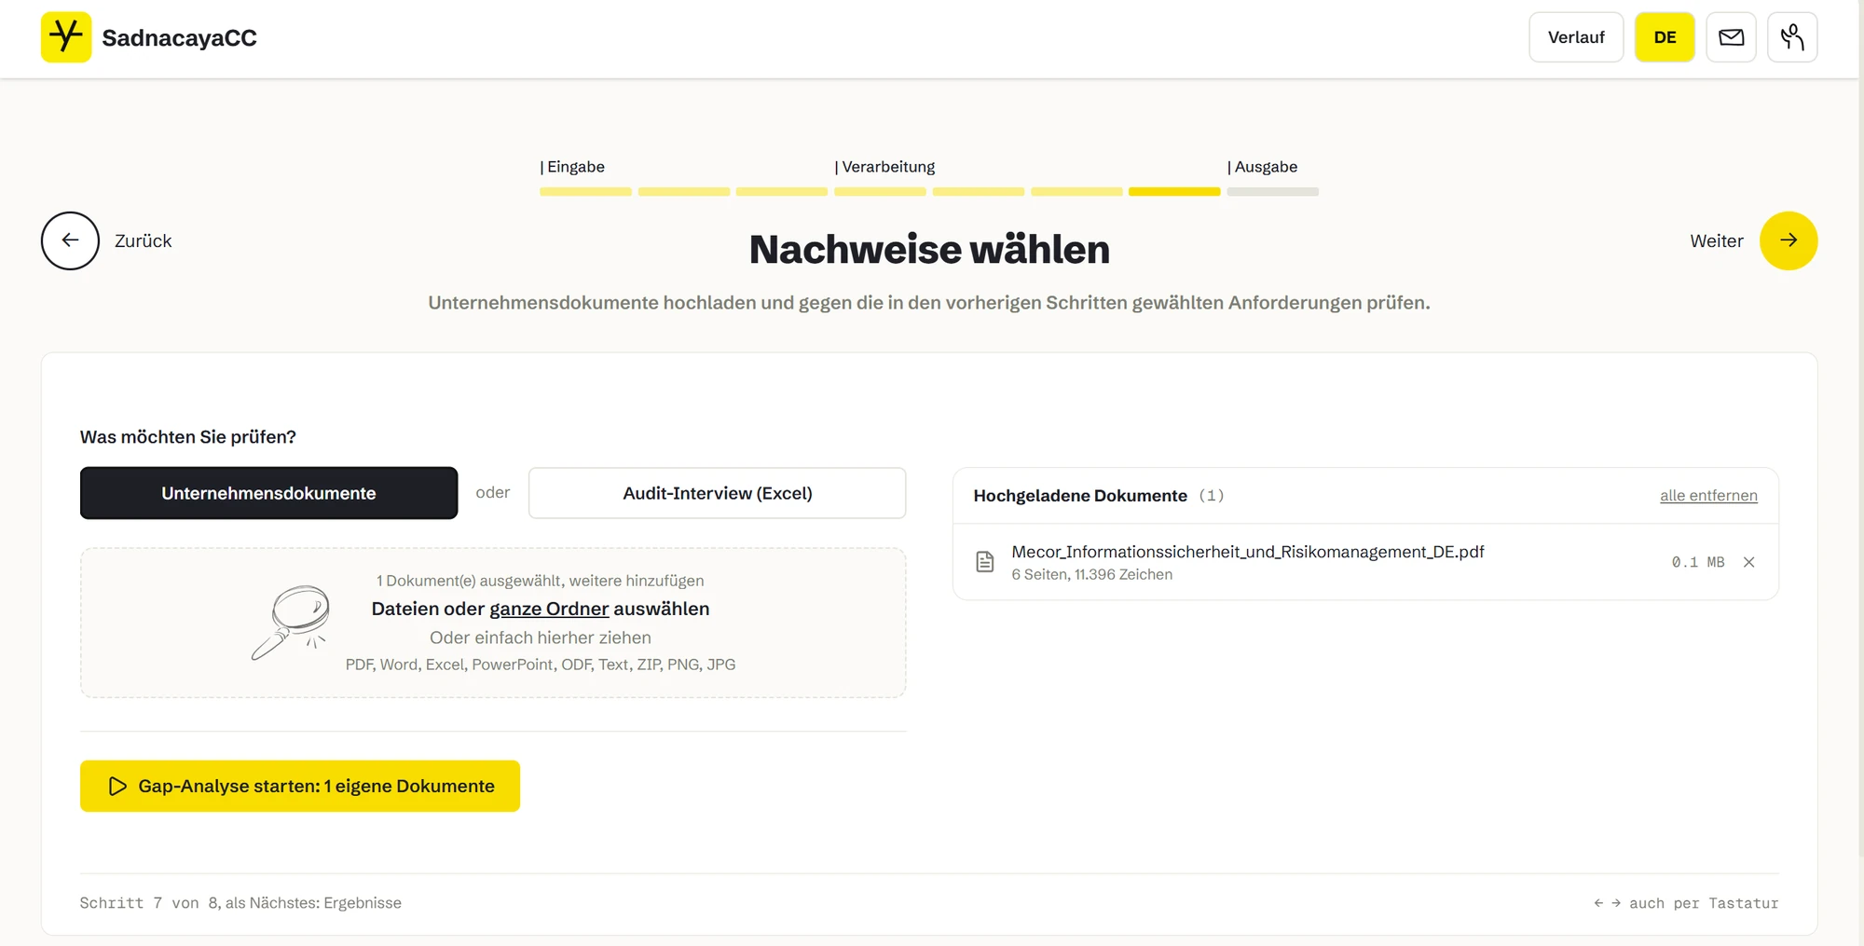Click the Verarbeitung progress segment
This screenshot has width=1864, height=946.
click(880, 192)
